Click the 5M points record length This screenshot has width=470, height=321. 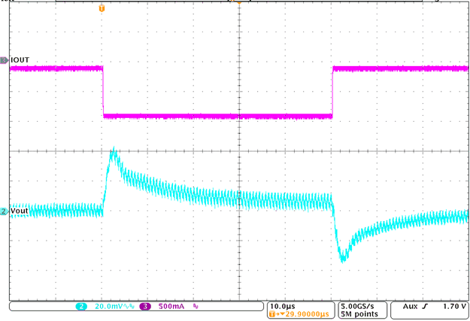[361, 315]
